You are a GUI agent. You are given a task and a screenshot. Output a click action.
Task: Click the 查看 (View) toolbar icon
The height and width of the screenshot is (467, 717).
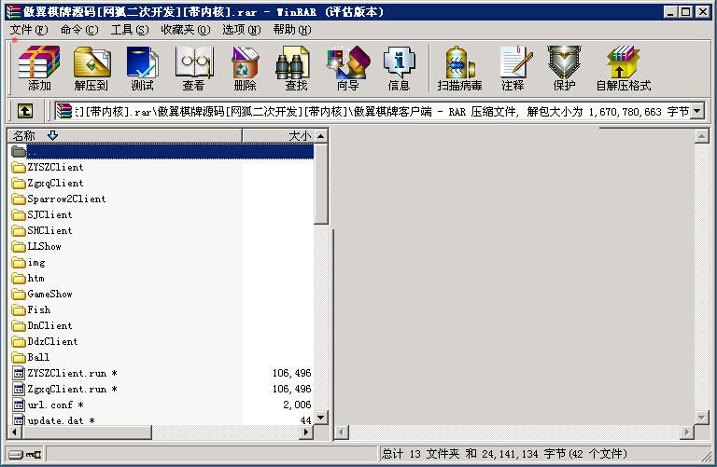[x=193, y=68]
